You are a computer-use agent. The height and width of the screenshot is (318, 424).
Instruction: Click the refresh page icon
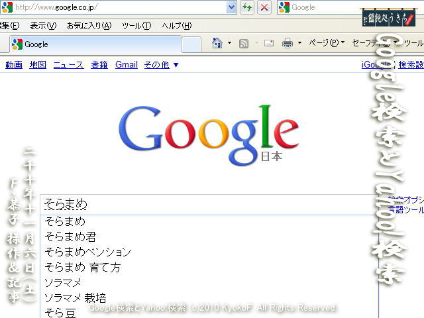[247, 7]
